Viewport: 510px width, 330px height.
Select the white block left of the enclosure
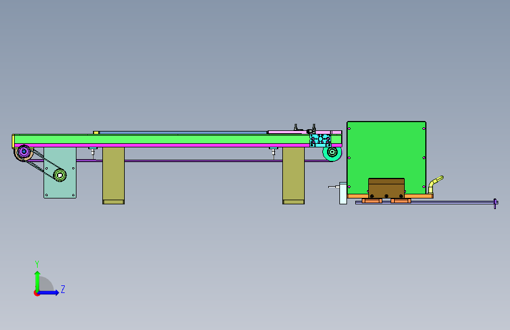[343, 193]
